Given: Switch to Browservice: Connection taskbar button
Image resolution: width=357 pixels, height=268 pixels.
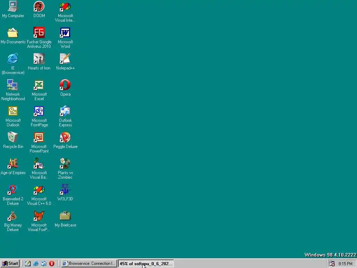Looking at the screenshot, I should pyautogui.click(x=89, y=263).
